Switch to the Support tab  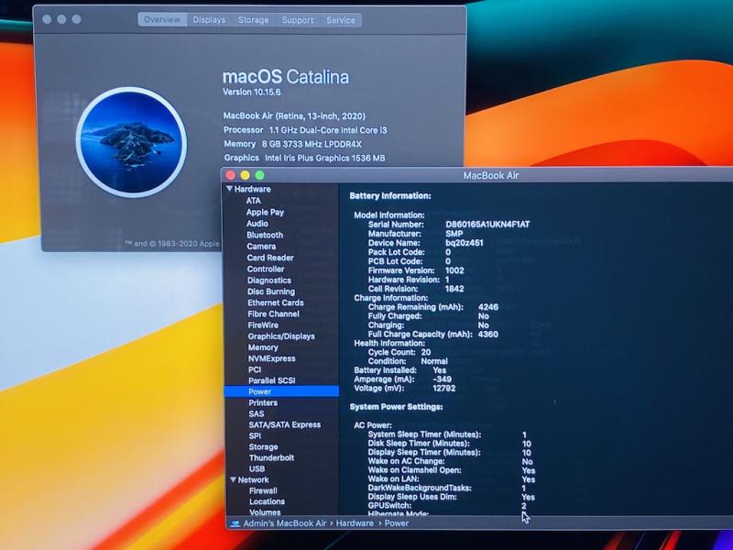[297, 20]
